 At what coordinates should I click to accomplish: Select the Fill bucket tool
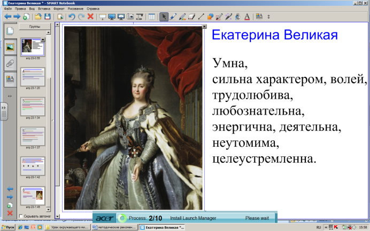(x=238, y=17)
